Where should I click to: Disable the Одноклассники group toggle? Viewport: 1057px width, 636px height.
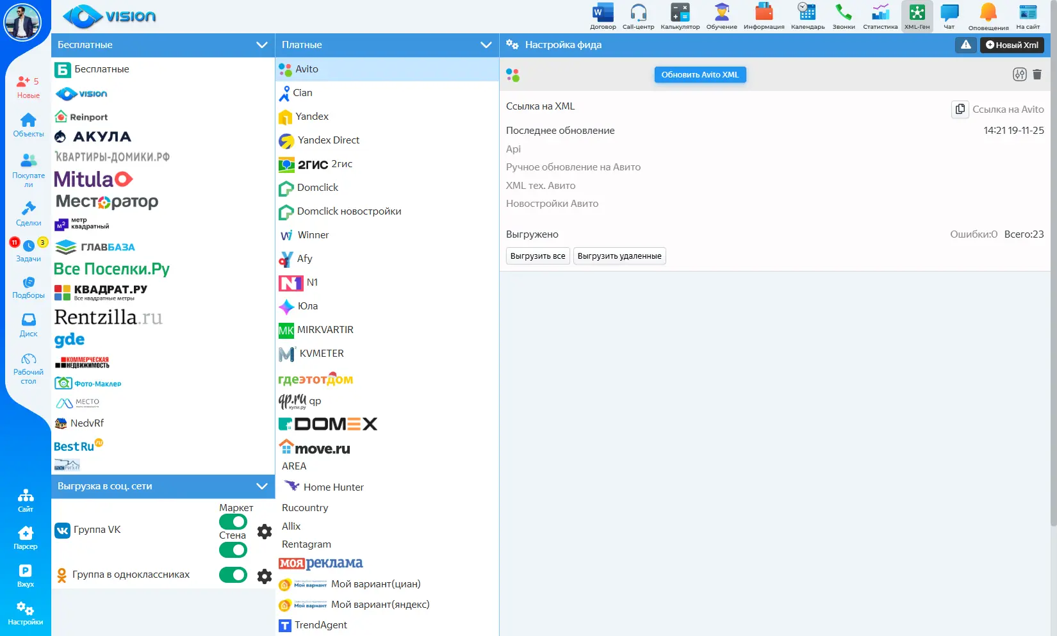233,575
